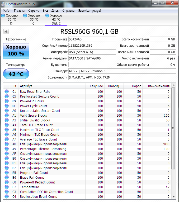Click status icon of Uncorrectable Sector Count

click(x=7, y=111)
